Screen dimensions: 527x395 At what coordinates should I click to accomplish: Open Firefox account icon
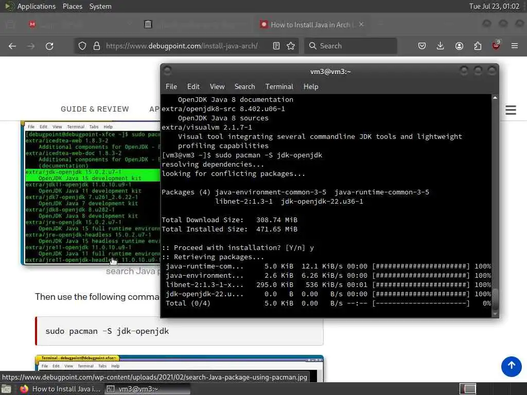(459, 46)
